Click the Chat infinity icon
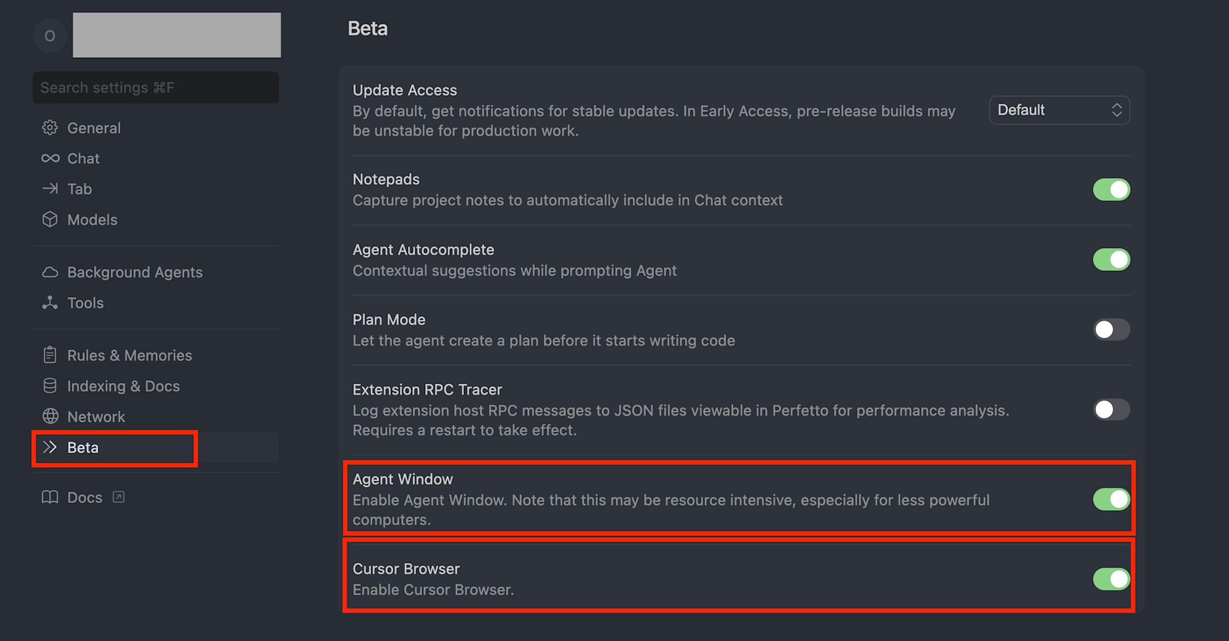This screenshot has height=641, width=1229. point(50,158)
